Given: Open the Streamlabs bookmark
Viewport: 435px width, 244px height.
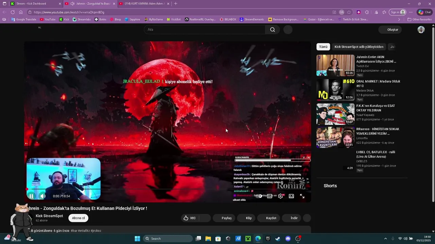Looking at the screenshot, I should tap(82, 20).
